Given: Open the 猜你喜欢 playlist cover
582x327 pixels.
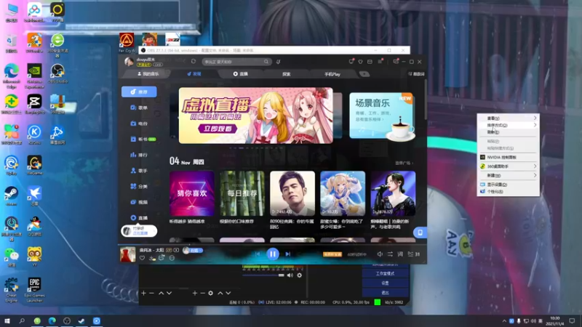Looking at the screenshot, I should point(192,193).
